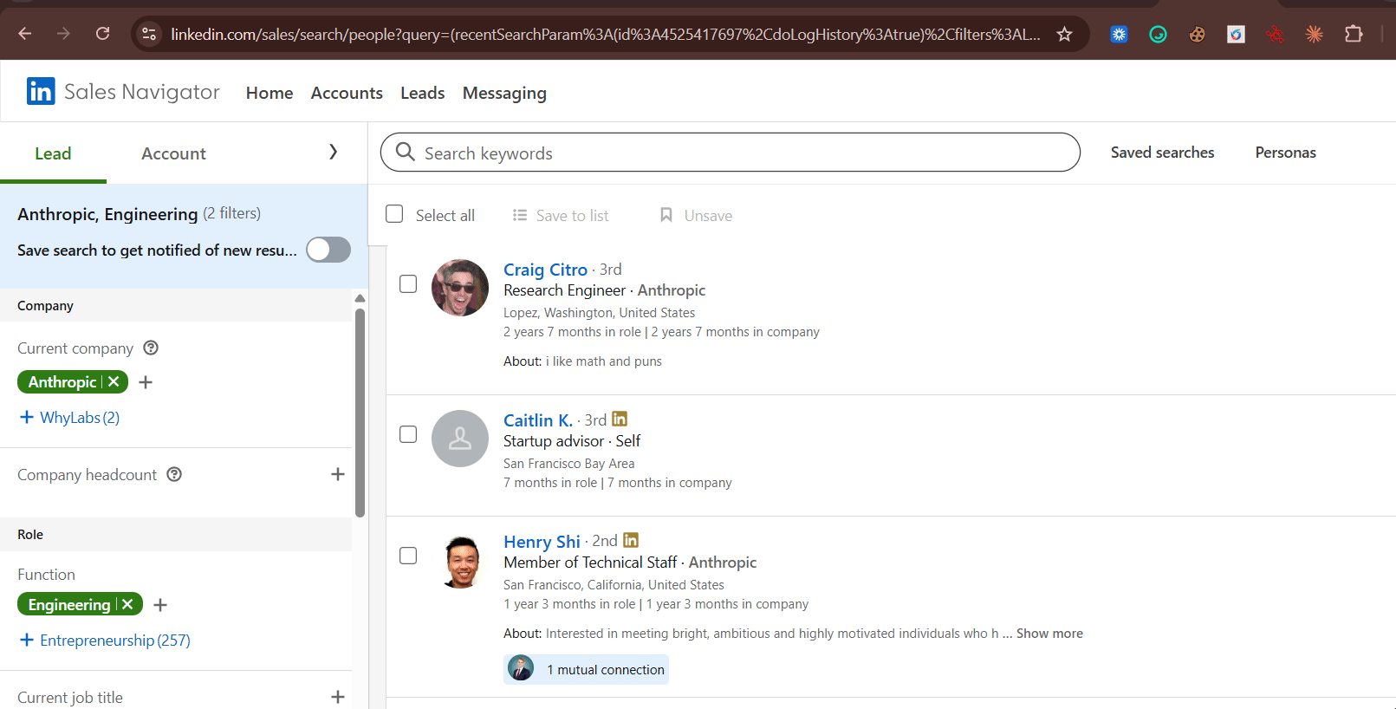Open Saved searches

tap(1162, 153)
